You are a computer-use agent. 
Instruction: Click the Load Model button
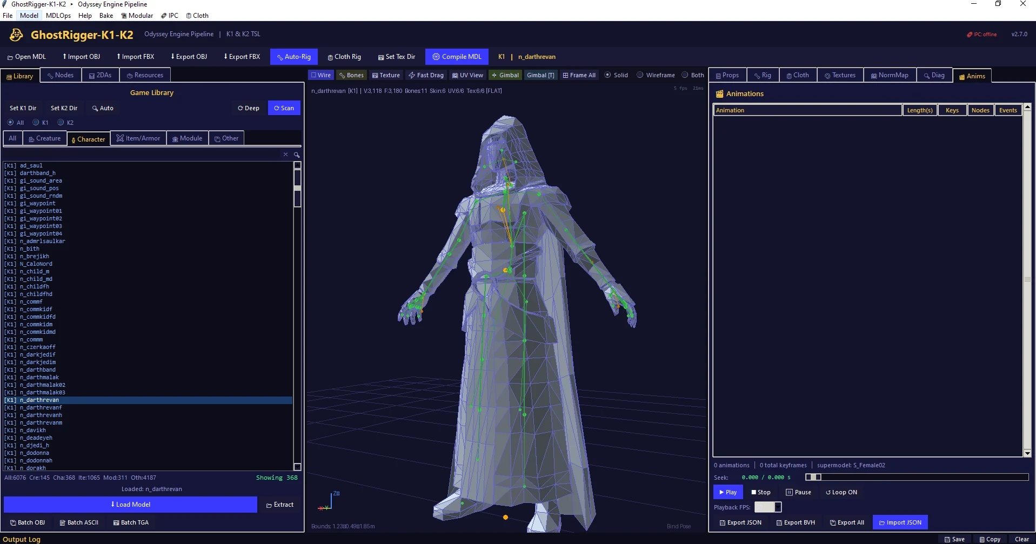130,505
